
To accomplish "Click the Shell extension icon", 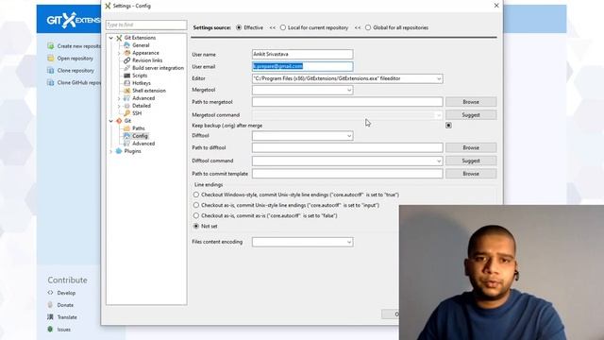I will [x=126, y=91].
